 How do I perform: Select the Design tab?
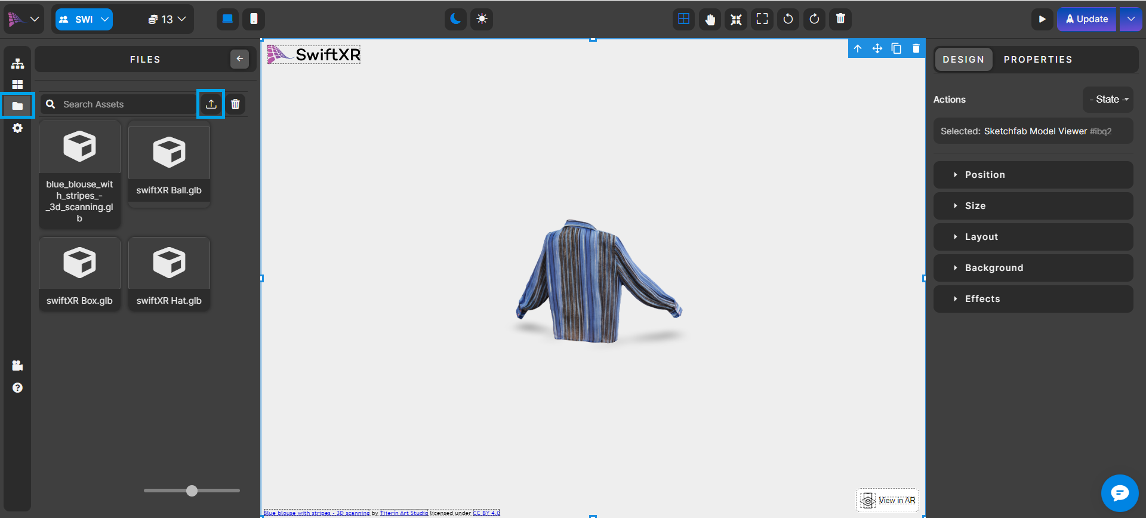[x=963, y=60]
